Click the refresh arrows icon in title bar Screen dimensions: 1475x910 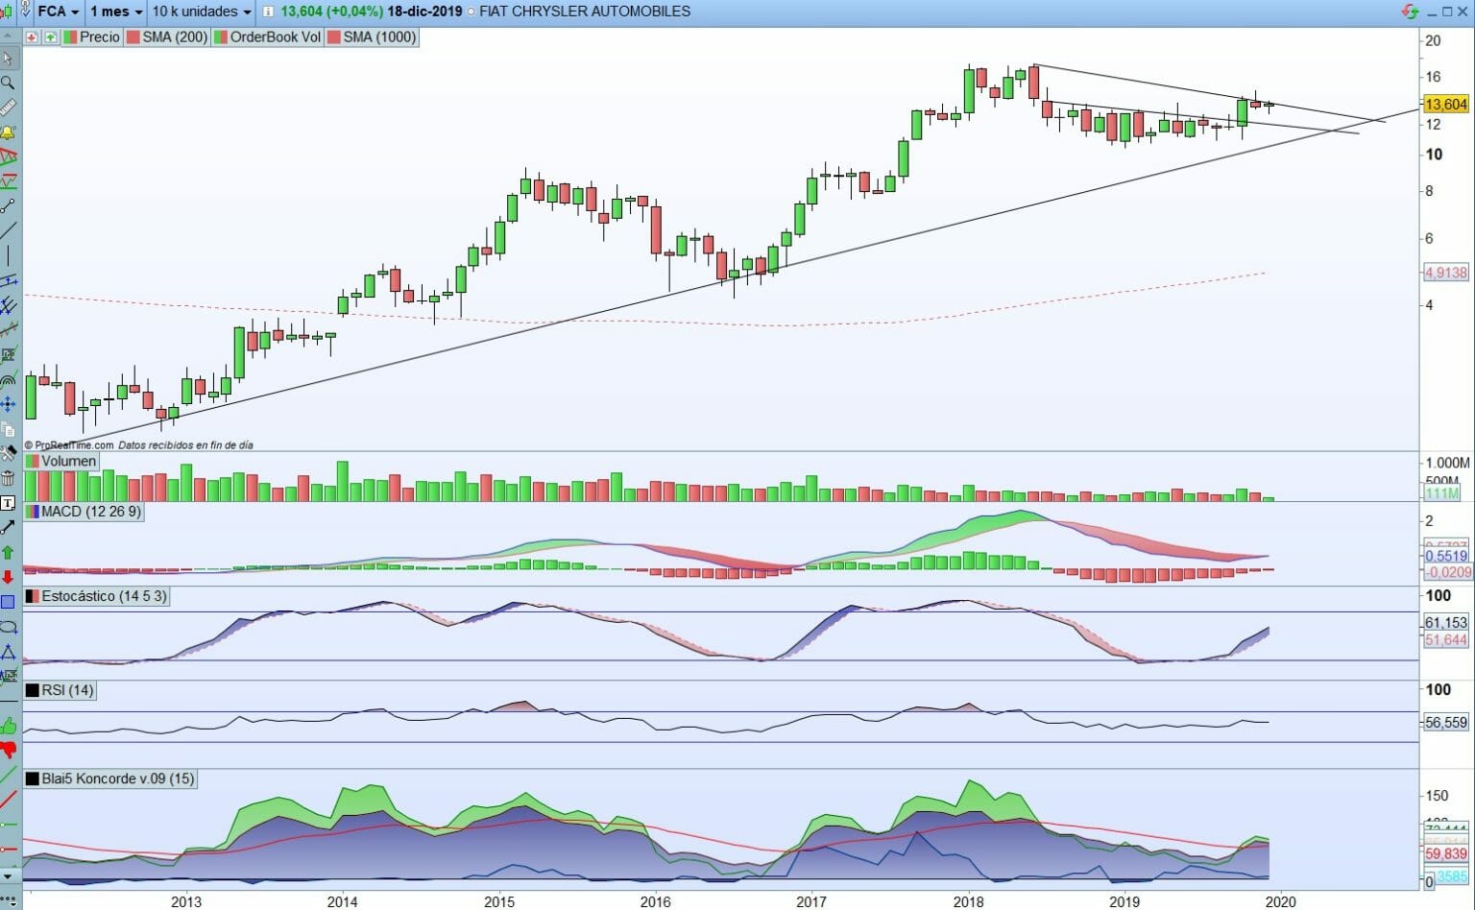pyautogui.click(x=1410, y=12)
